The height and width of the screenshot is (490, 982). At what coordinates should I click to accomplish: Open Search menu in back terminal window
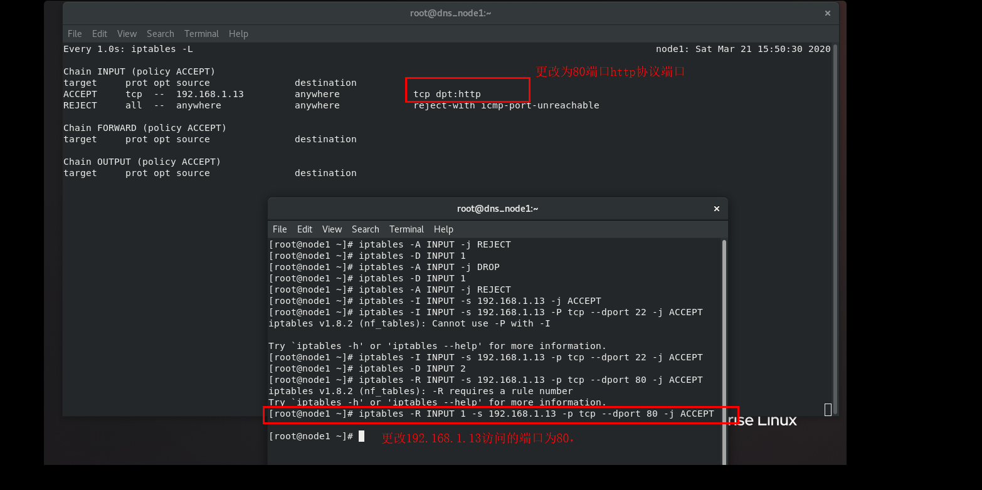pyautogui.click(x=161, y=34)
